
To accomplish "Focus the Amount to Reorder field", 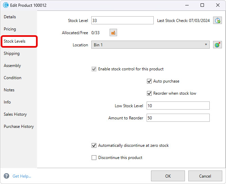I will (x=178, y=118).
